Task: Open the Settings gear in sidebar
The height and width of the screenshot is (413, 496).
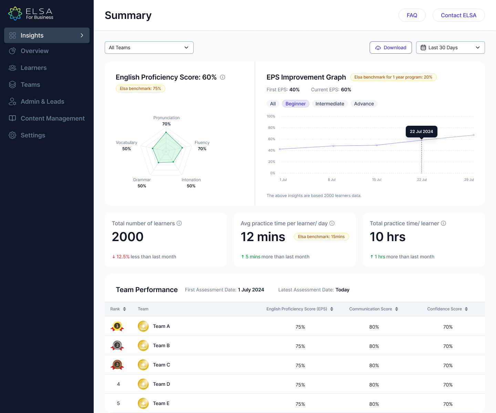Action: [x=12, y=135]
